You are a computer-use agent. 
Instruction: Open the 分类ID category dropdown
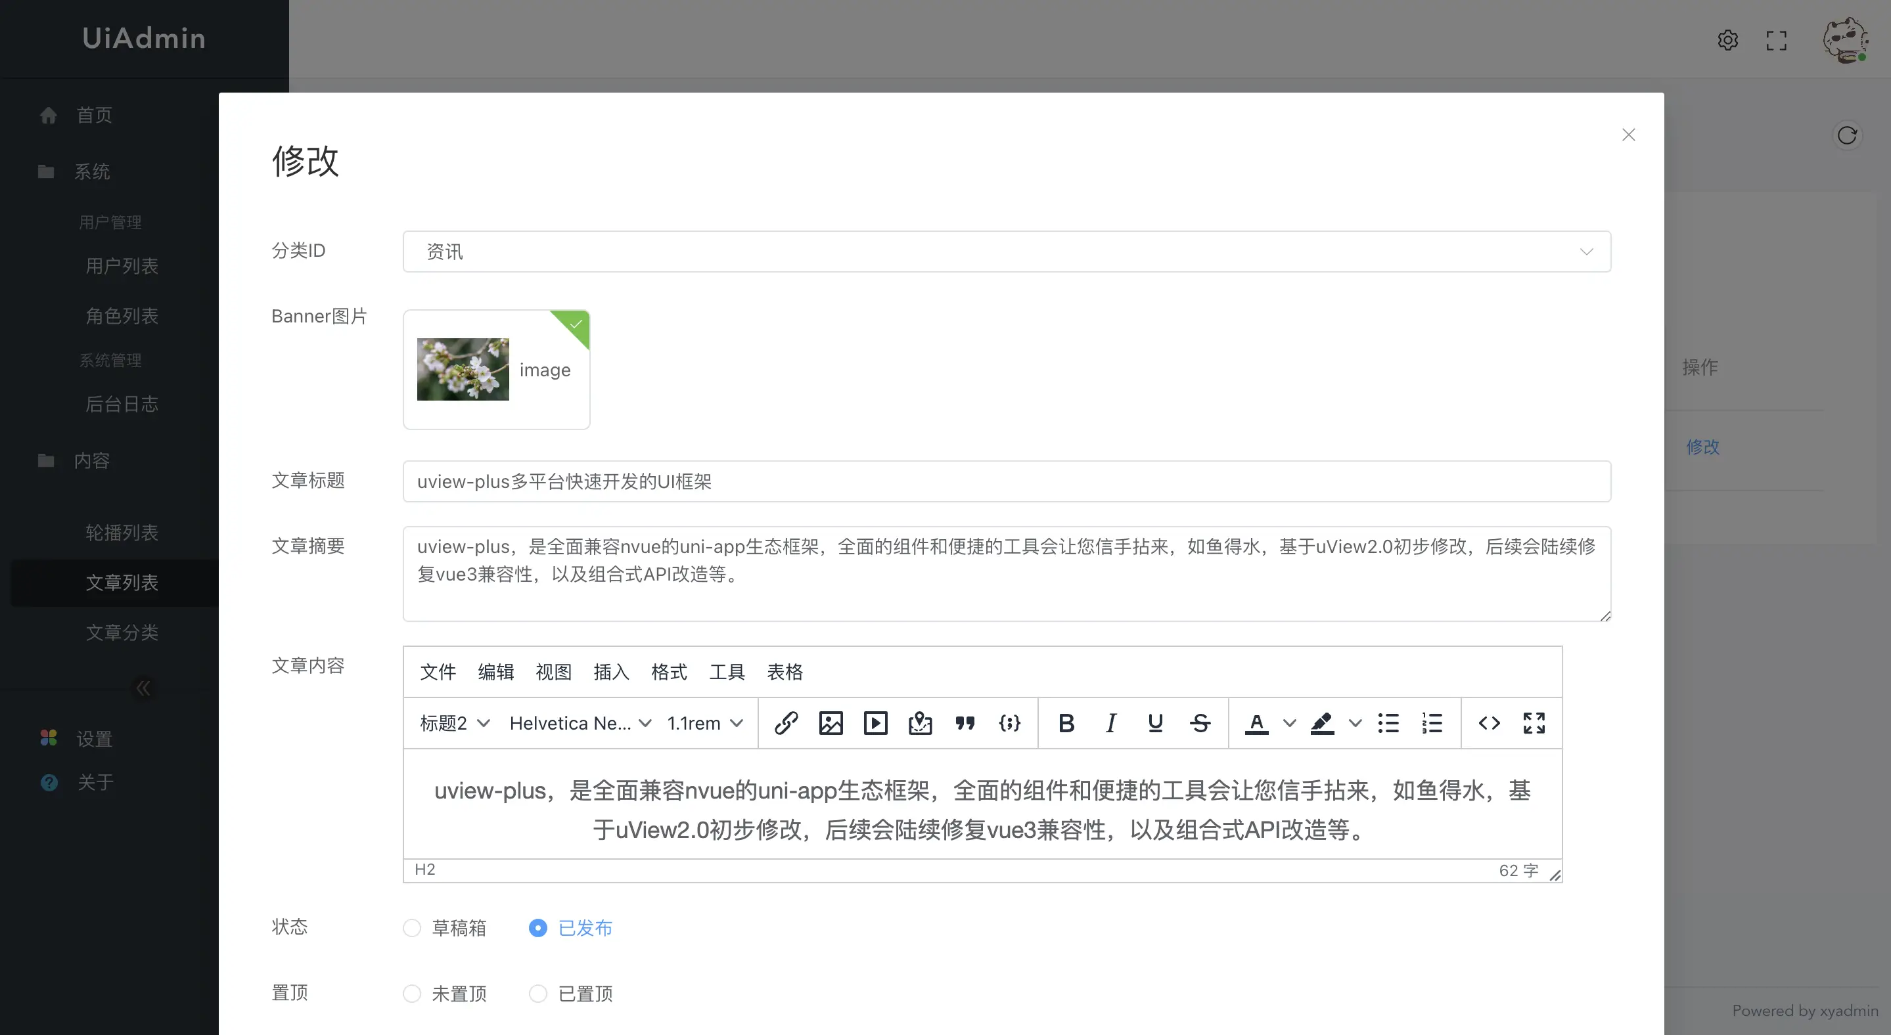tap(1007, 252)
